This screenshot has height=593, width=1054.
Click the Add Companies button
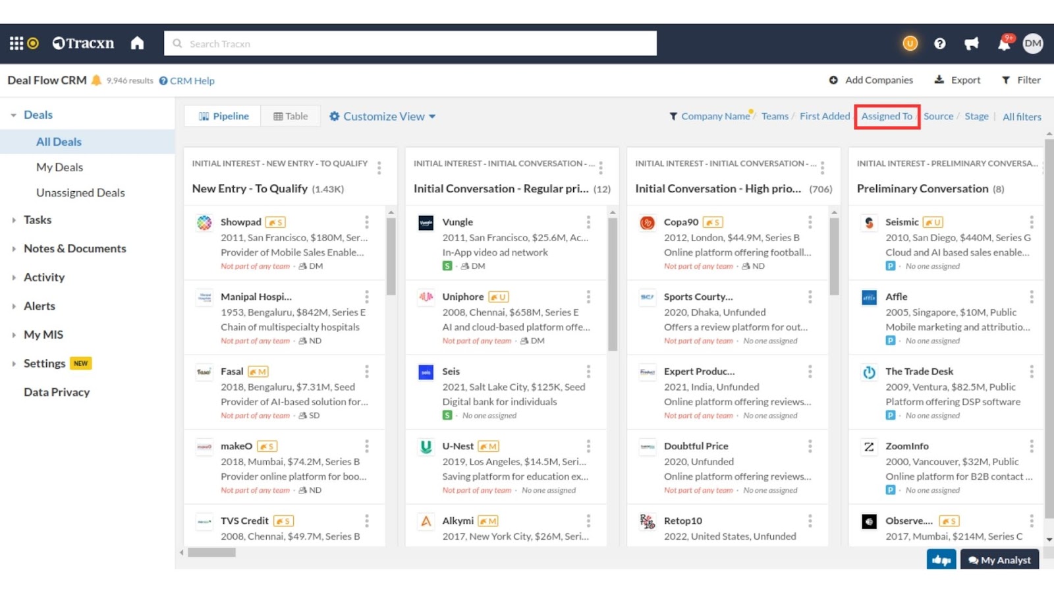click(871, 80)
